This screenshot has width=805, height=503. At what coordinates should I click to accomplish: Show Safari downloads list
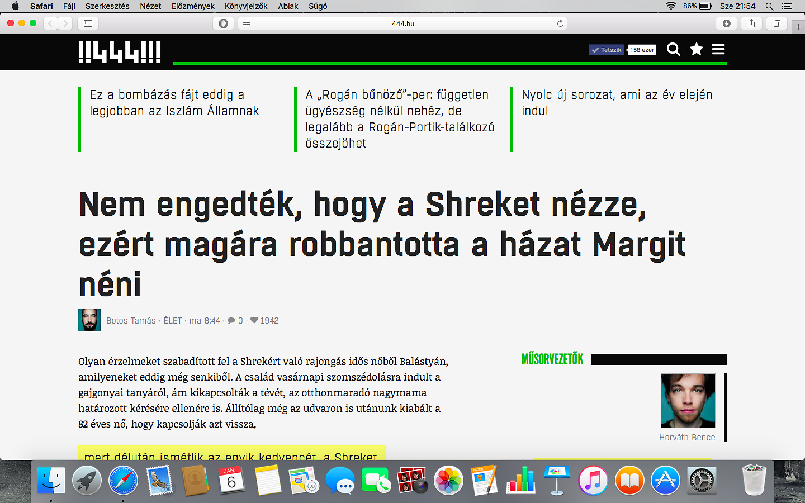coord(726,23)
